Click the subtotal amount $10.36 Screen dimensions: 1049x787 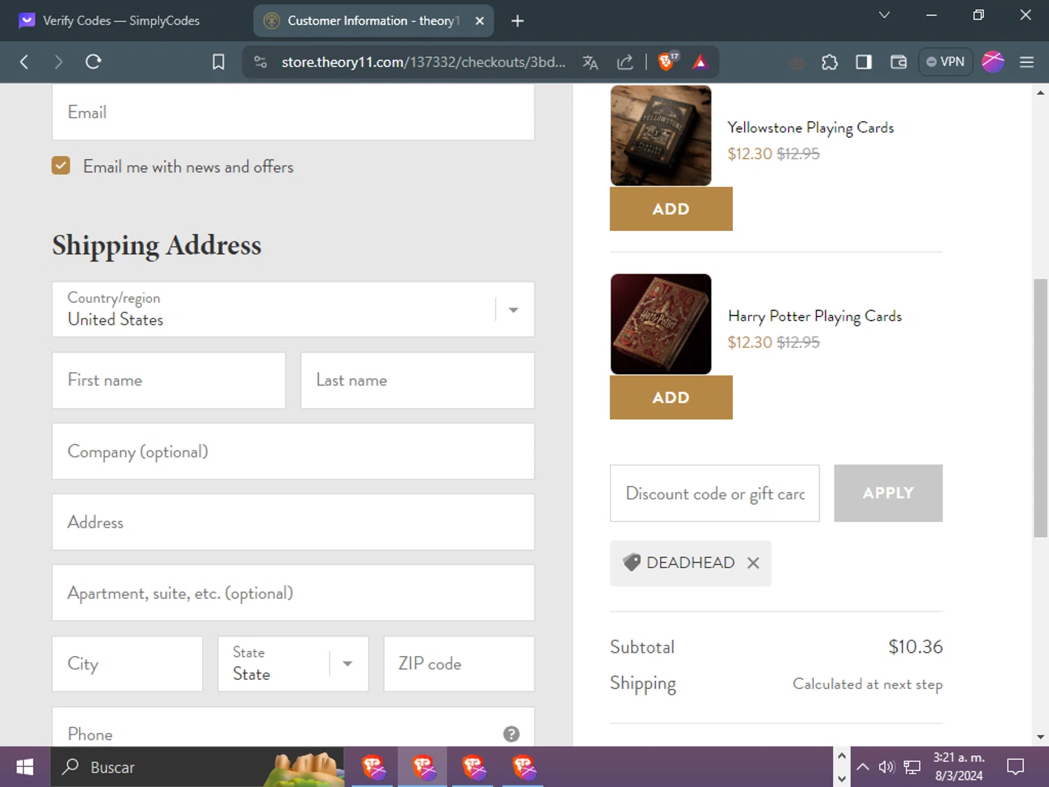click(x=915, y=646)
